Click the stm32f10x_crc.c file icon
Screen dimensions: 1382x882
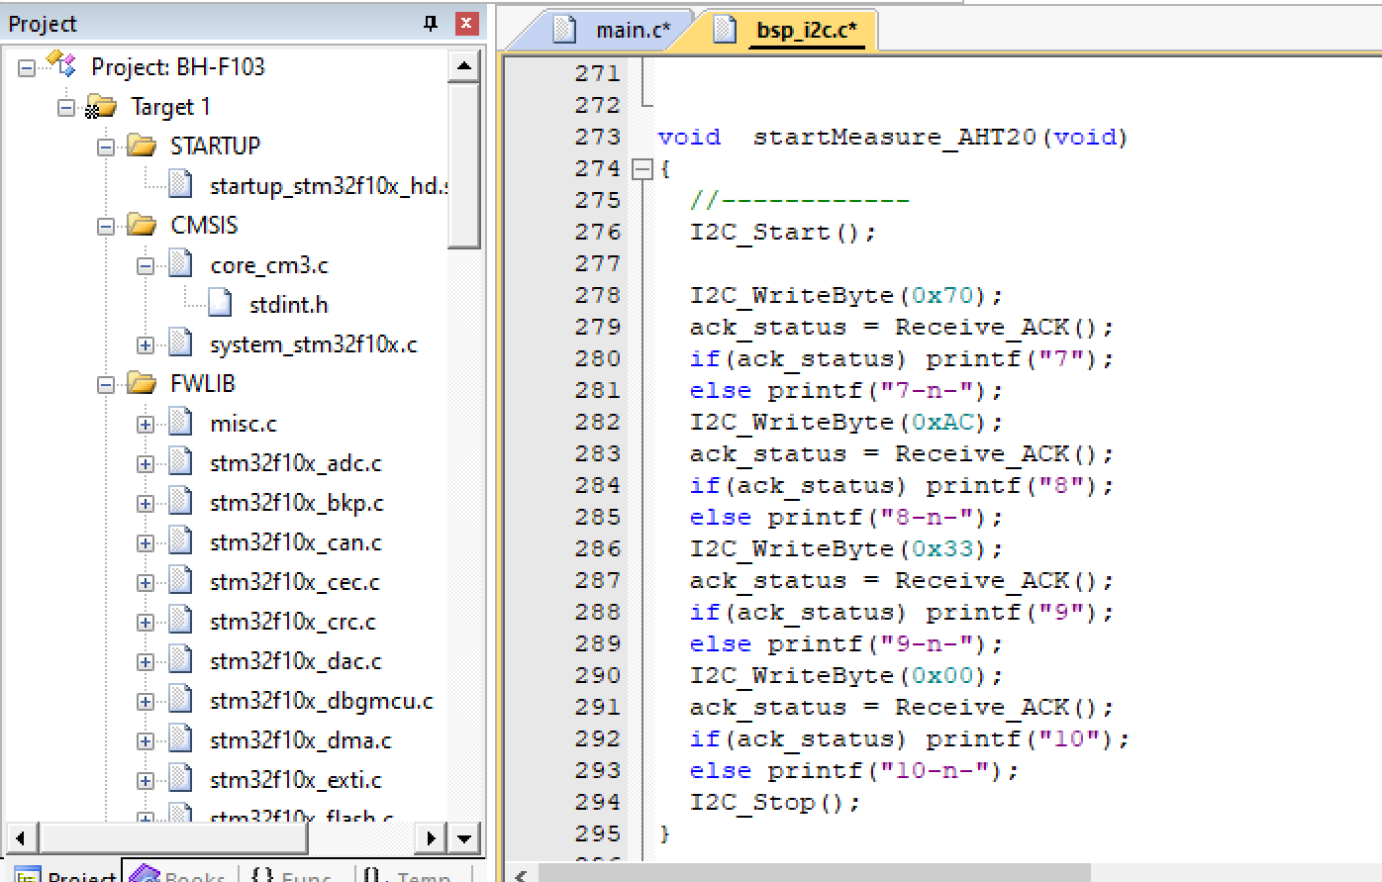point(180,620)
